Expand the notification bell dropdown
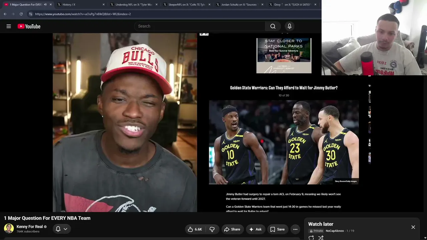The image size is (427, 240). (x=61, y=229)
